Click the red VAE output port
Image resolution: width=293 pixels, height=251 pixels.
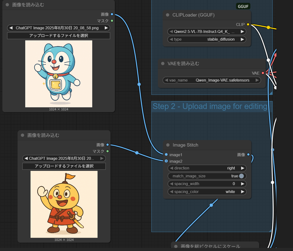pyautogui.click(x=263, y=73)
